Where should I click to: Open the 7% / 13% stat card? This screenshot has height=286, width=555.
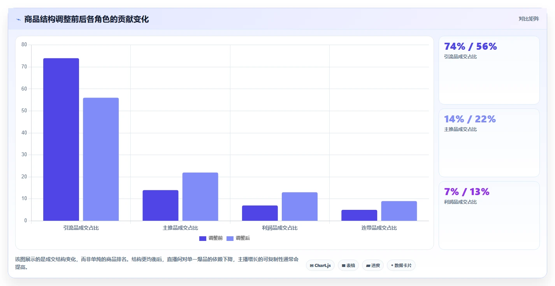(489, 215)
